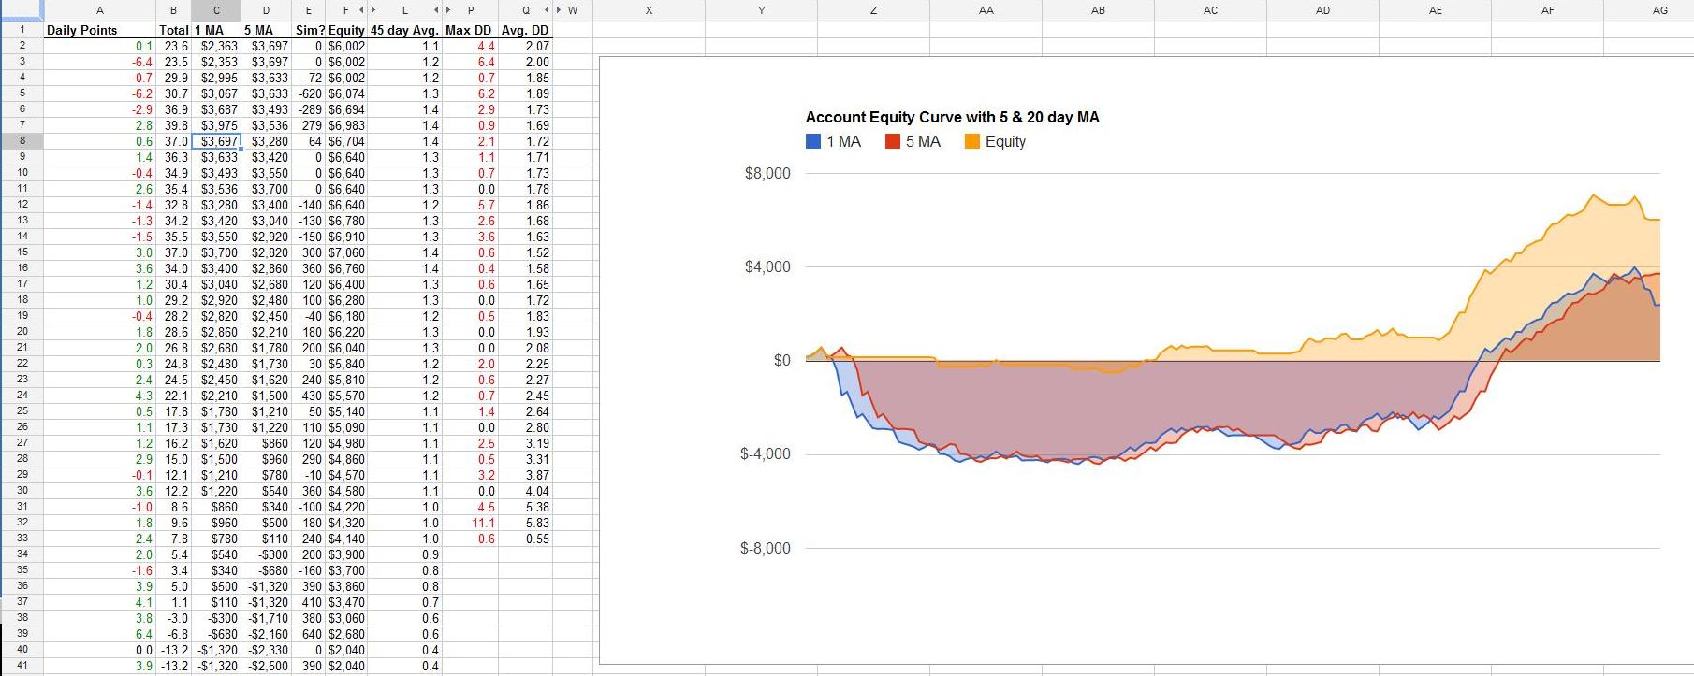Select column X header
This screenshot has width=1694, height=676.
[x=649, y=10]
